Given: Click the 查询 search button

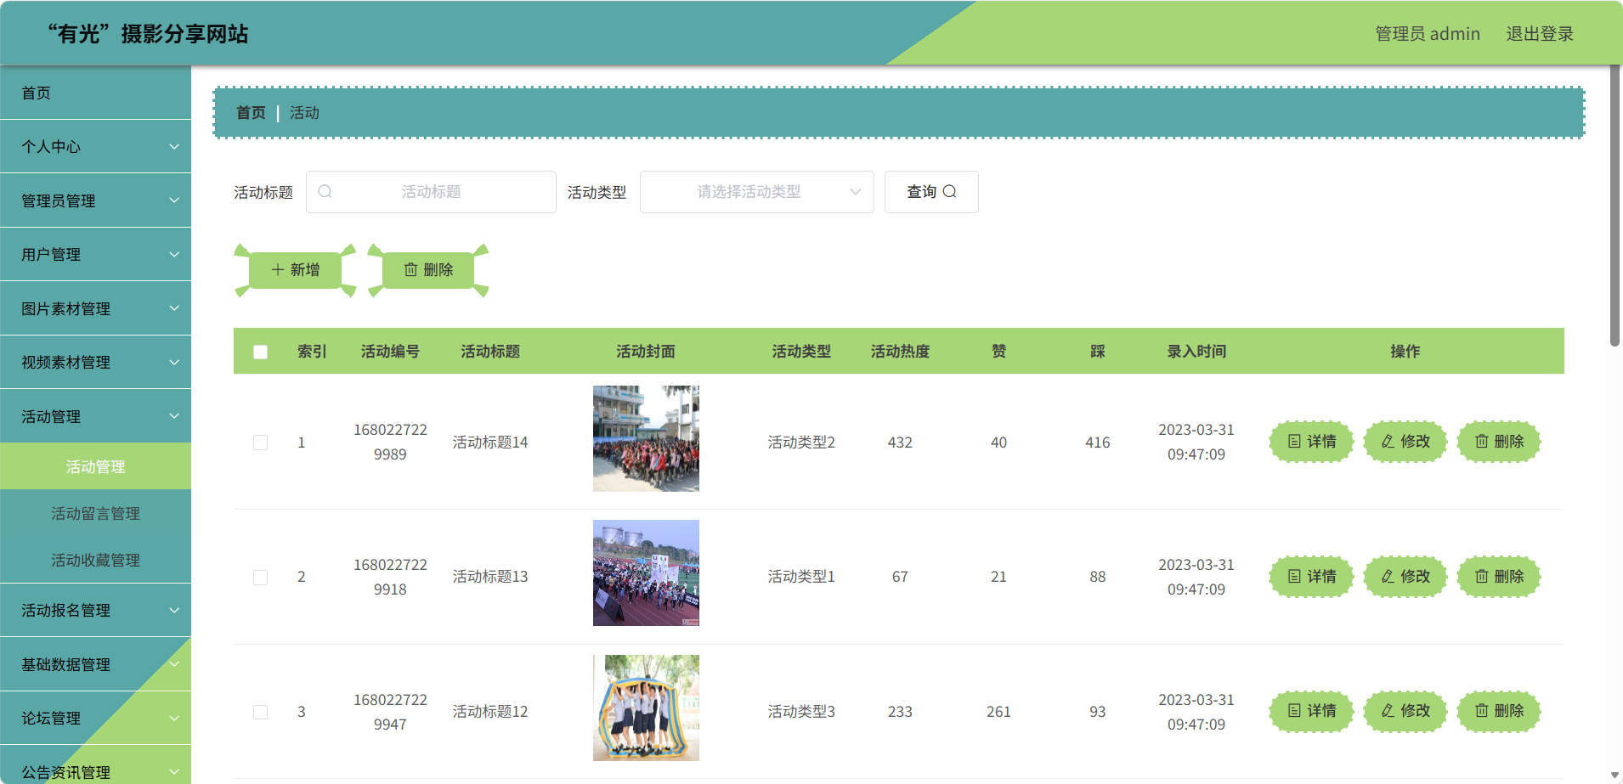Looking at the screenshot, I should point(931,192).
